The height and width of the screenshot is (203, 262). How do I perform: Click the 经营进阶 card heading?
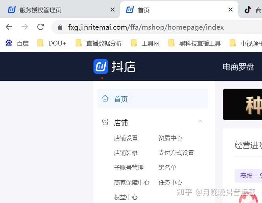[x=248, y=145]
